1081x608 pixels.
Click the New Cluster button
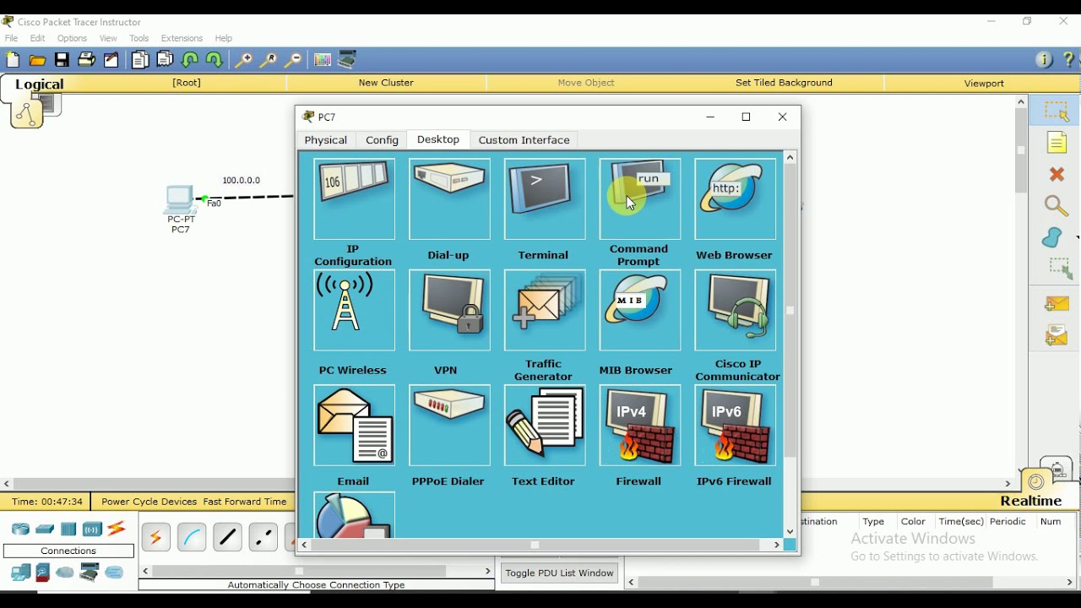tap(386, 84)
